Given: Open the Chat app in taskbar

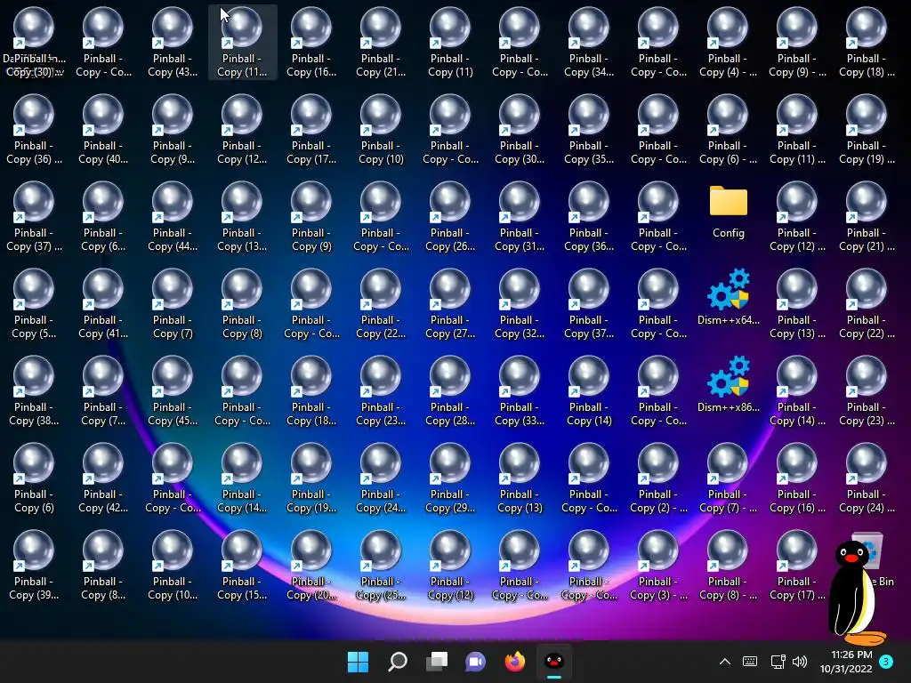Looking at the screenshot, I should pyautogui.click(x=475, y=662).
